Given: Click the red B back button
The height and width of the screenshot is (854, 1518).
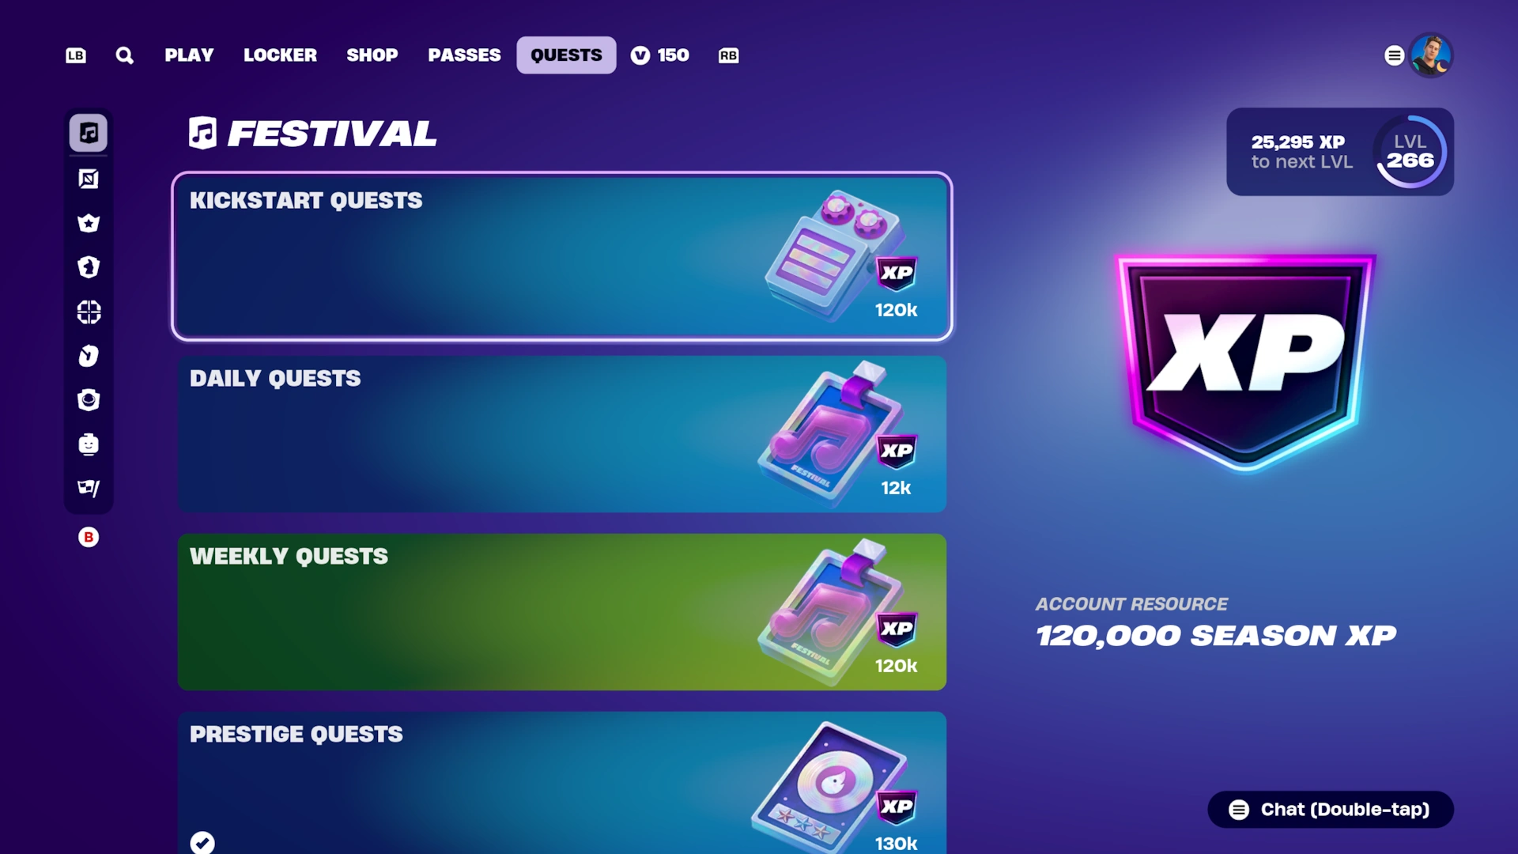Looking at the screenshot, I should pyautogui.click(x=89, y=537).
